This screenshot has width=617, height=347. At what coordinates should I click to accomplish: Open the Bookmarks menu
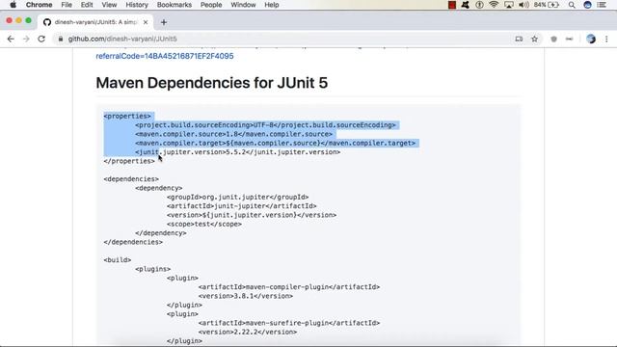[x=174, y=5]
